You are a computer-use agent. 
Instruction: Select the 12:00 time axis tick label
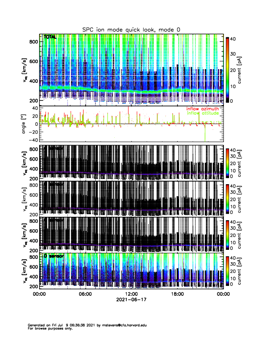(x=131, y=294)
